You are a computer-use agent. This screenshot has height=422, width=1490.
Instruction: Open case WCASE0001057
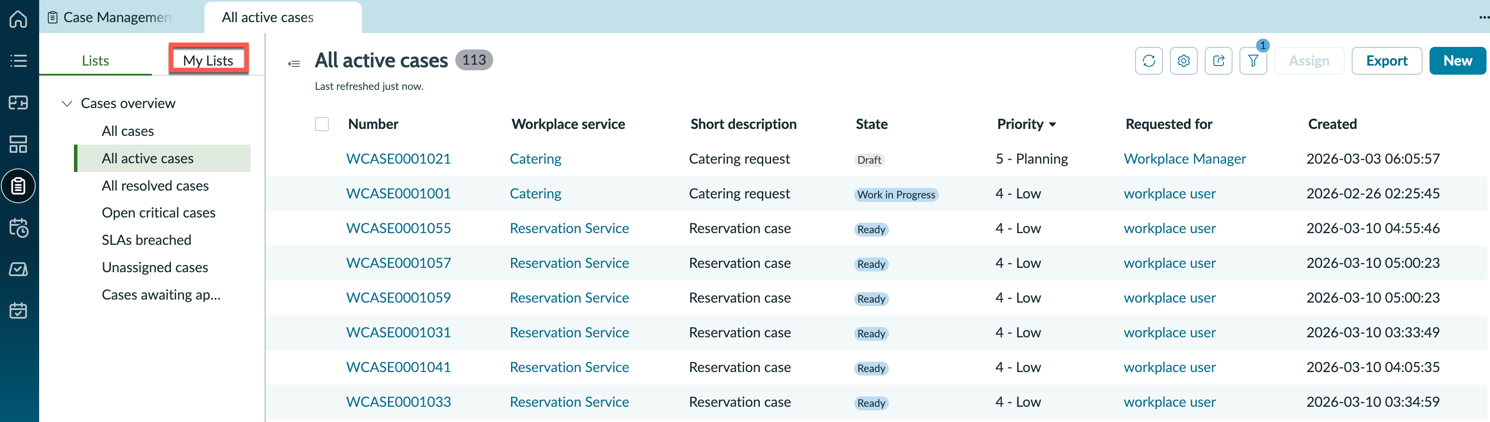[398, 263]
